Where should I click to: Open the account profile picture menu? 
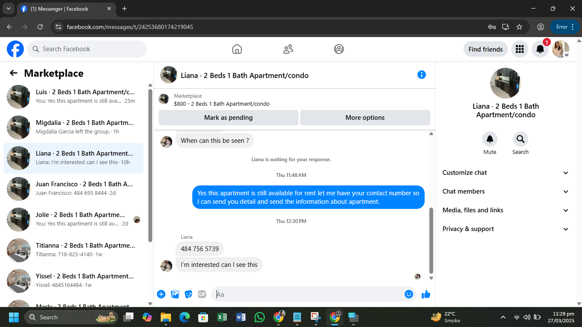561,49
